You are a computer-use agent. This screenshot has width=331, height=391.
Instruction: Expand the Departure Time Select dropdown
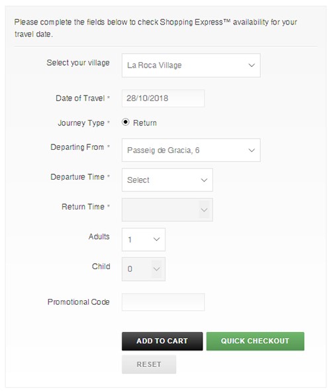[167, 180]
